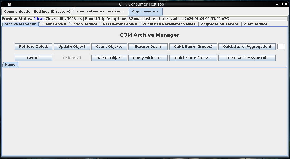The image size is (290, 159).
Task: Open the Event service tab
Action: pyautogui.click(x=54, y=24)
